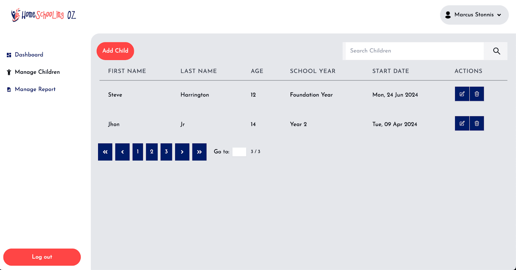Screen dimensions: 516x270
Task: Jump to last page with double-right arrow
Action: point(199,152)
